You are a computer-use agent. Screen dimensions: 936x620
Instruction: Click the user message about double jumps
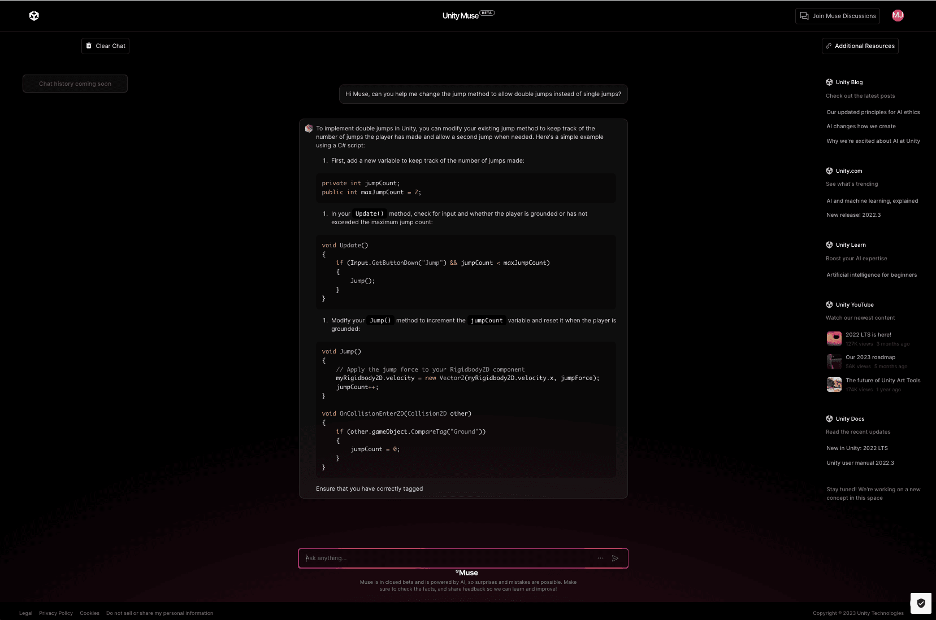(483, 94)
